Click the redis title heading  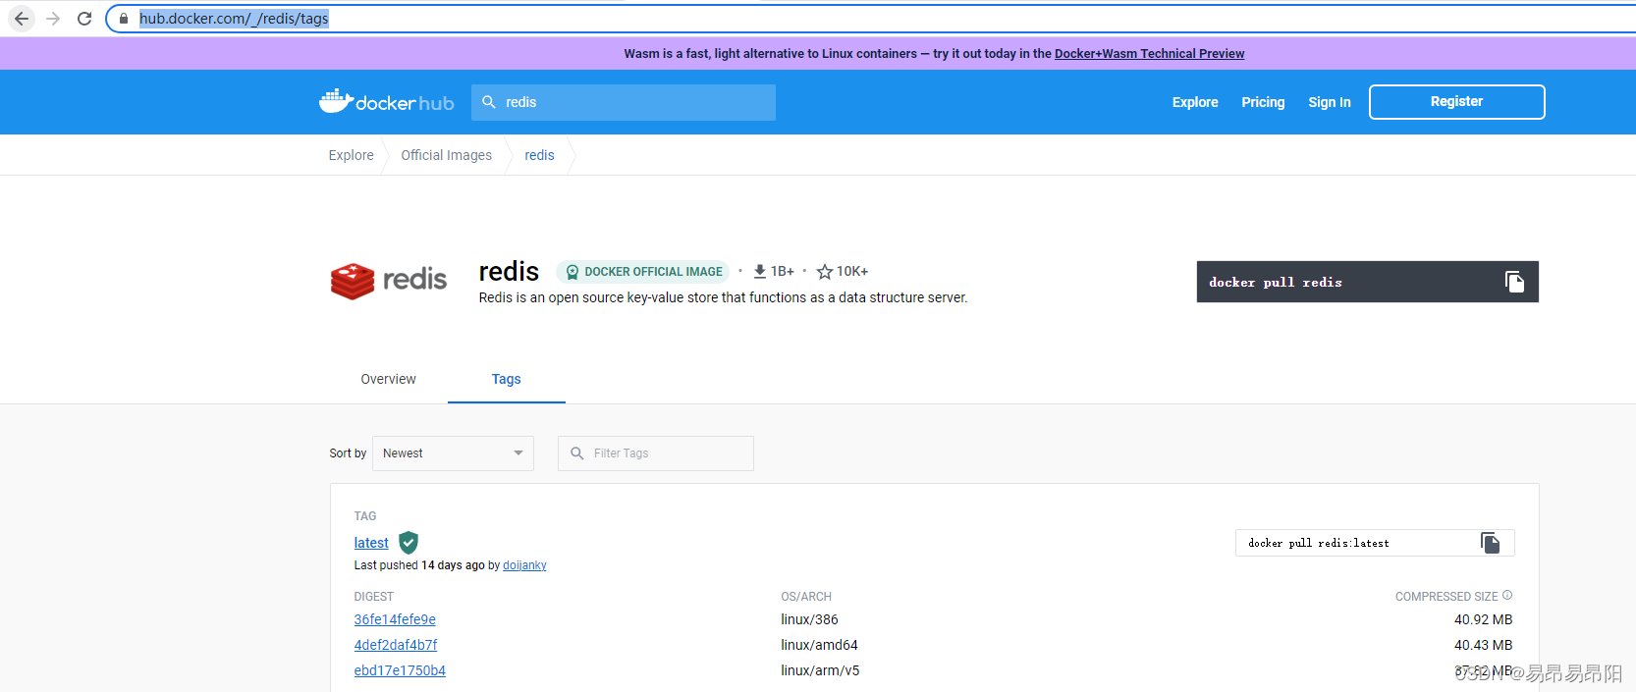[509, 271]
